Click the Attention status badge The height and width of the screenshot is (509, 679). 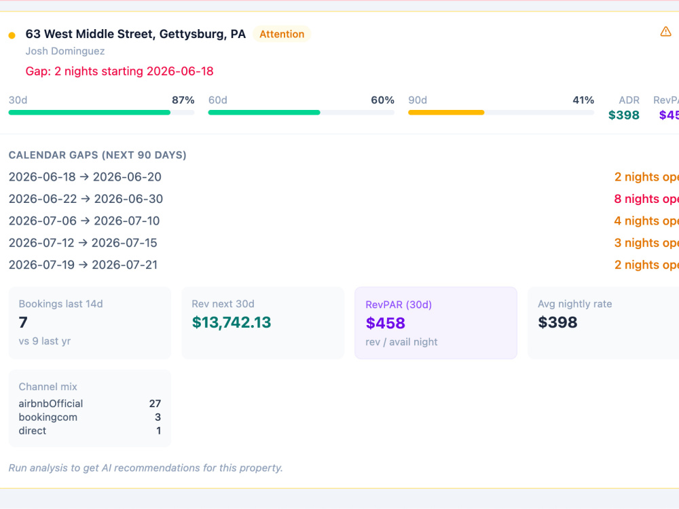click(x=282, y=34)
